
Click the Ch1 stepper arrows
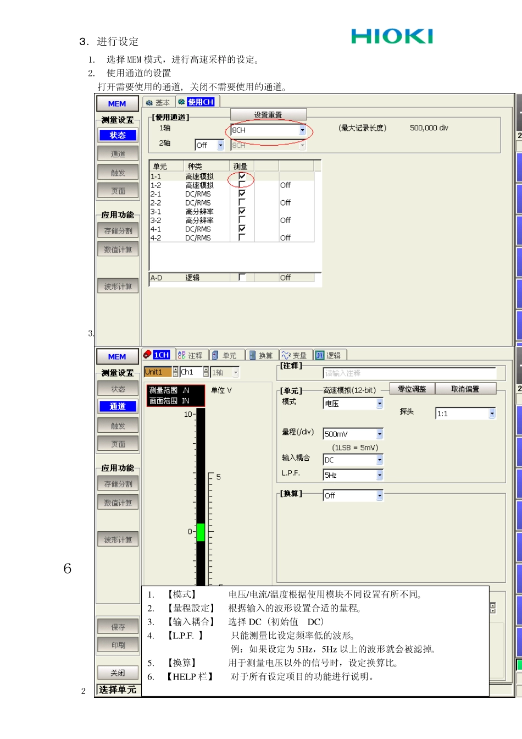[206, 372]
